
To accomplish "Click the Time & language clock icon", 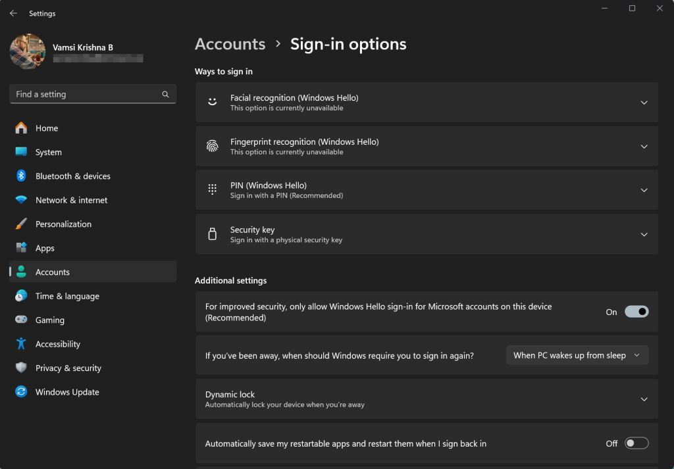I will (x=21, y=295).
